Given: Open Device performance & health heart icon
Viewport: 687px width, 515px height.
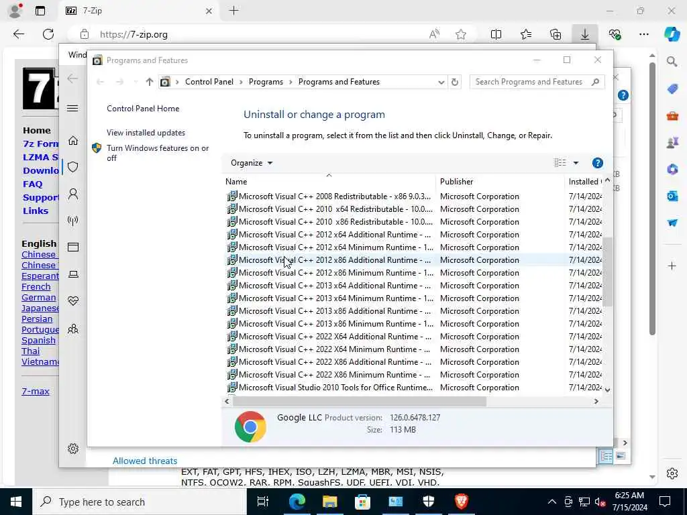Looking at the screenshot, I should 73,301.
